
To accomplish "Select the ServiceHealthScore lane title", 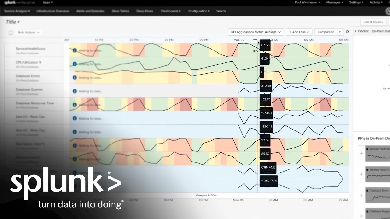I will [30, 49].
